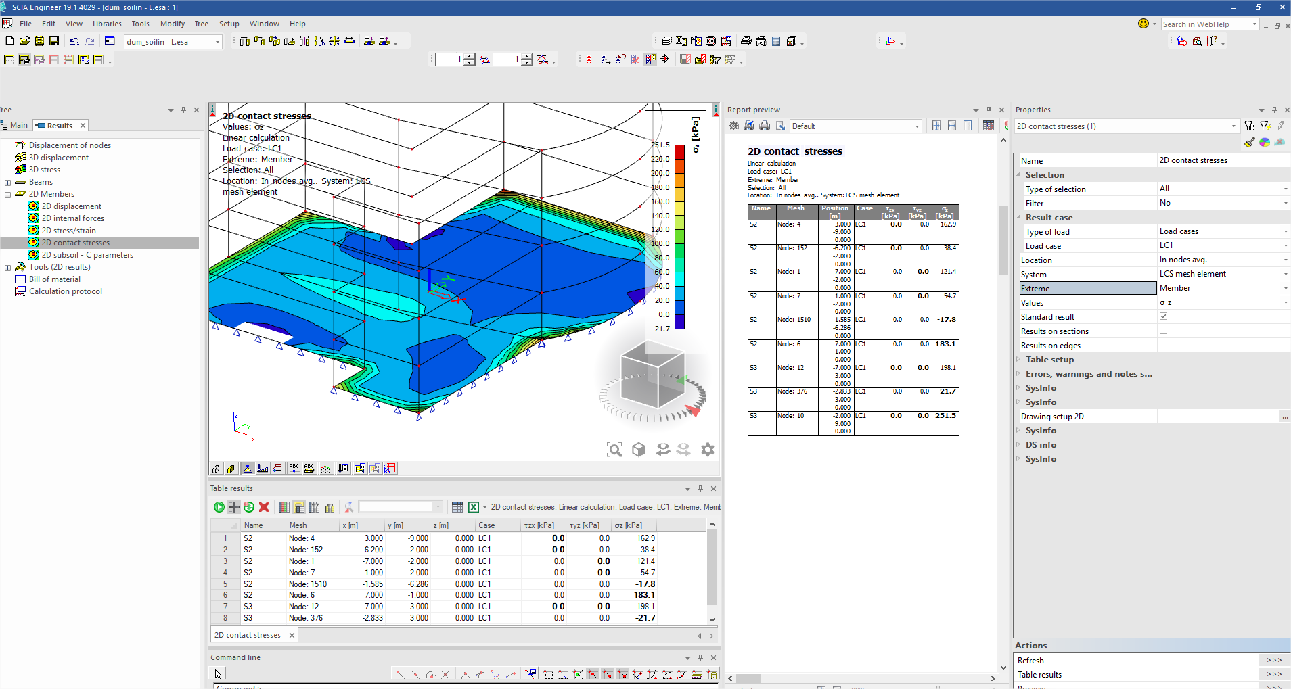Toggle the Standard result checkbox
The height and width of the screenshot is (689, 1291).
click(x=1164, y=316)
